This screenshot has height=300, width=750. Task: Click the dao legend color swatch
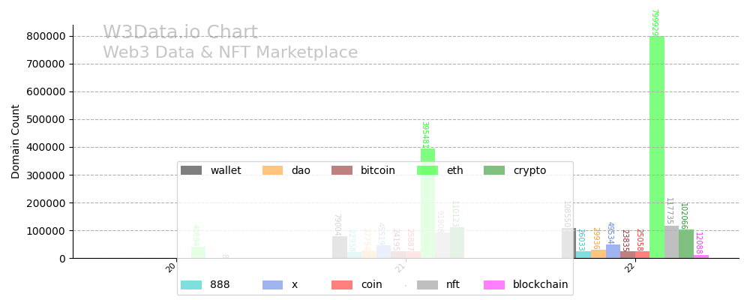click(x=273, y=170)
